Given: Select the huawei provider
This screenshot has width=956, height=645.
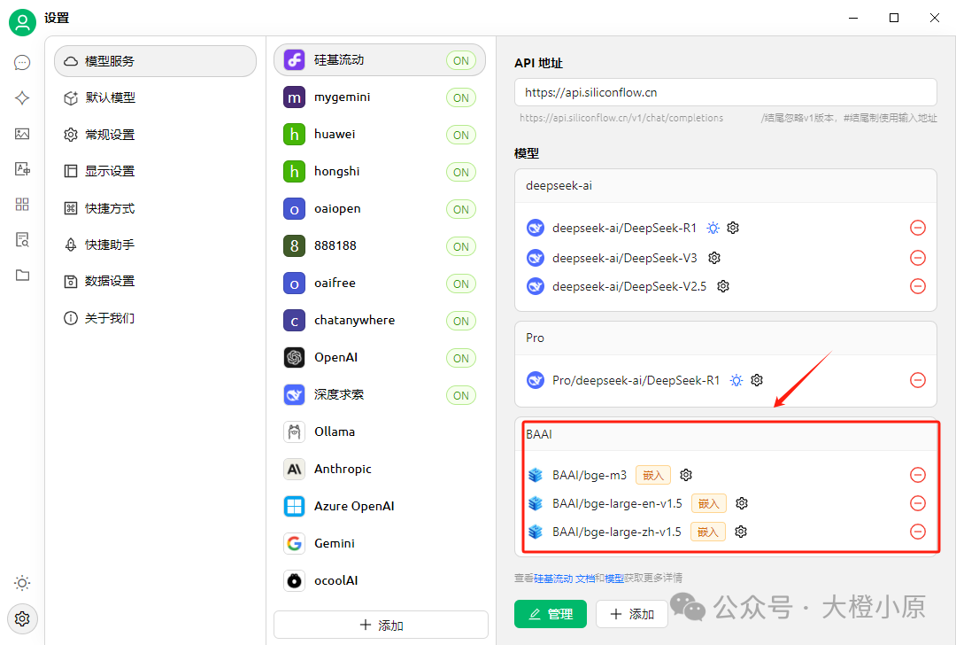Looking at the screenshot, I should 380,135.
